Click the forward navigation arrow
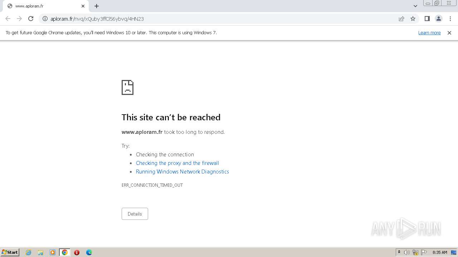Image resolution: width=458 pixels, height=257 pixels. 19,19
